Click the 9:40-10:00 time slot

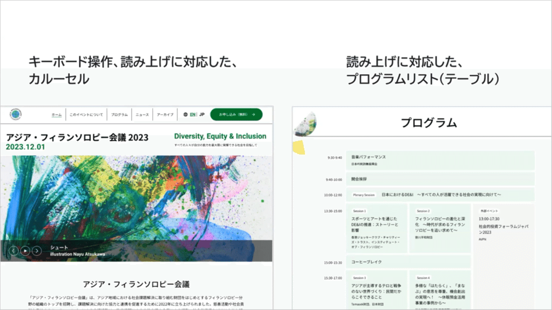[x=333, y=179]
